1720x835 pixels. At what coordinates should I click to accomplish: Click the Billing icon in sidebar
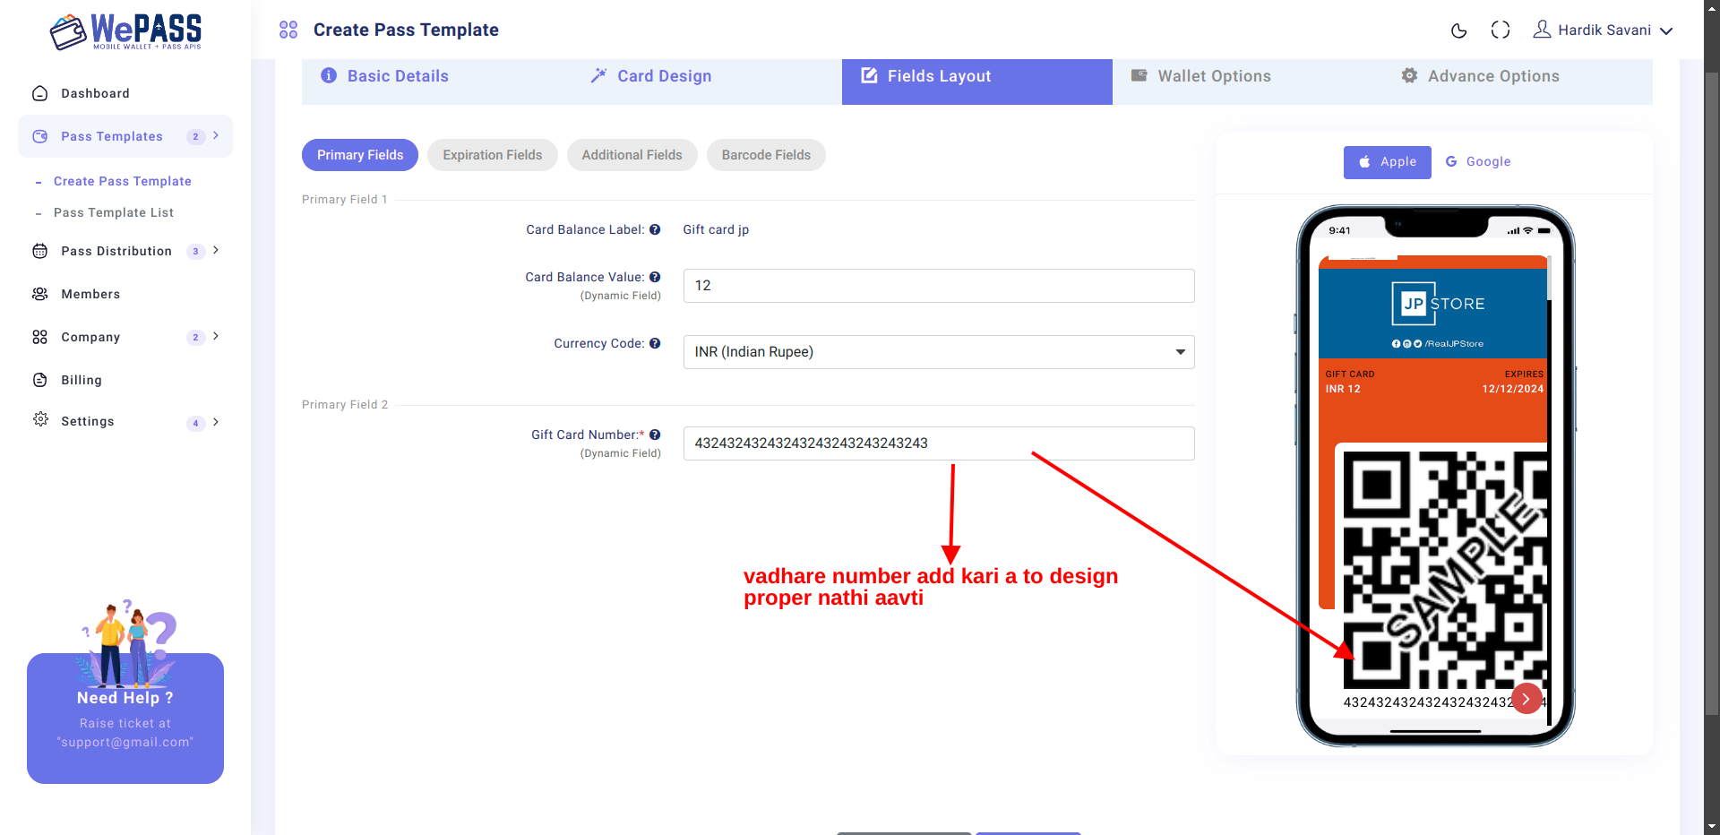39,380
